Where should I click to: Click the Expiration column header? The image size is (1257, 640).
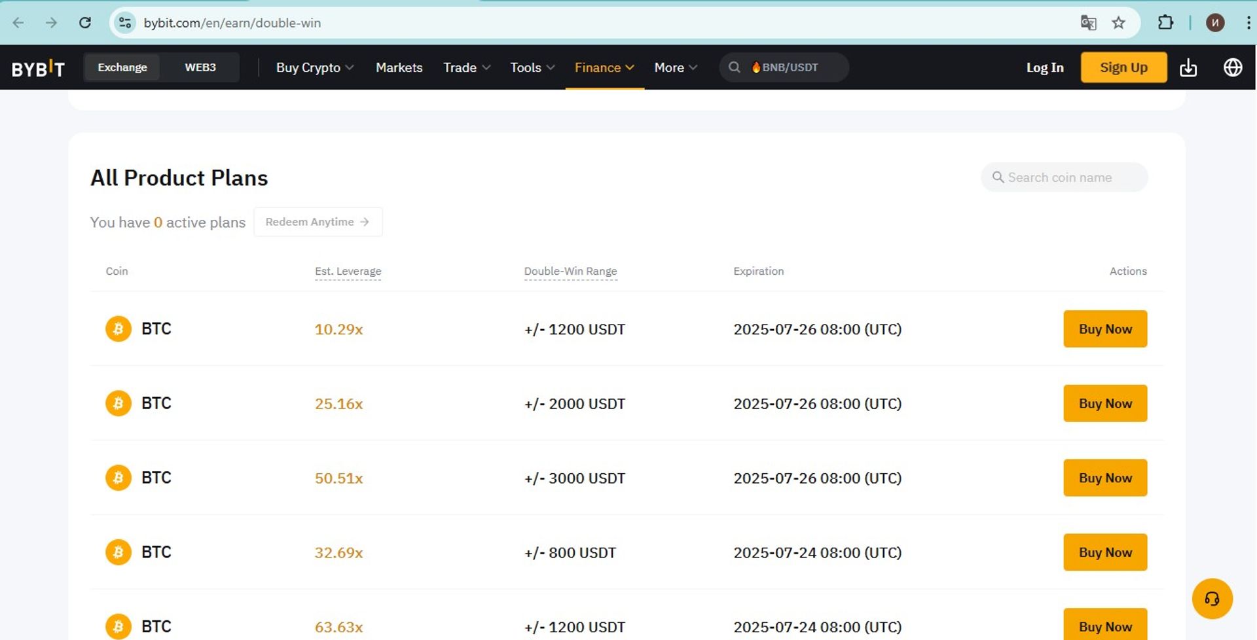pos(758,271)
